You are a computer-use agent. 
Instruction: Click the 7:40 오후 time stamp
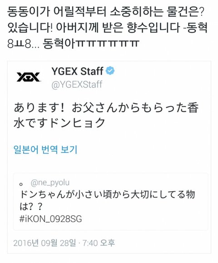tap(99, 243)
